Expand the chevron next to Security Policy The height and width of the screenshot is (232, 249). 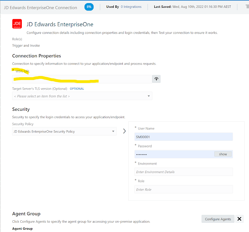click(x=125, y=131)
